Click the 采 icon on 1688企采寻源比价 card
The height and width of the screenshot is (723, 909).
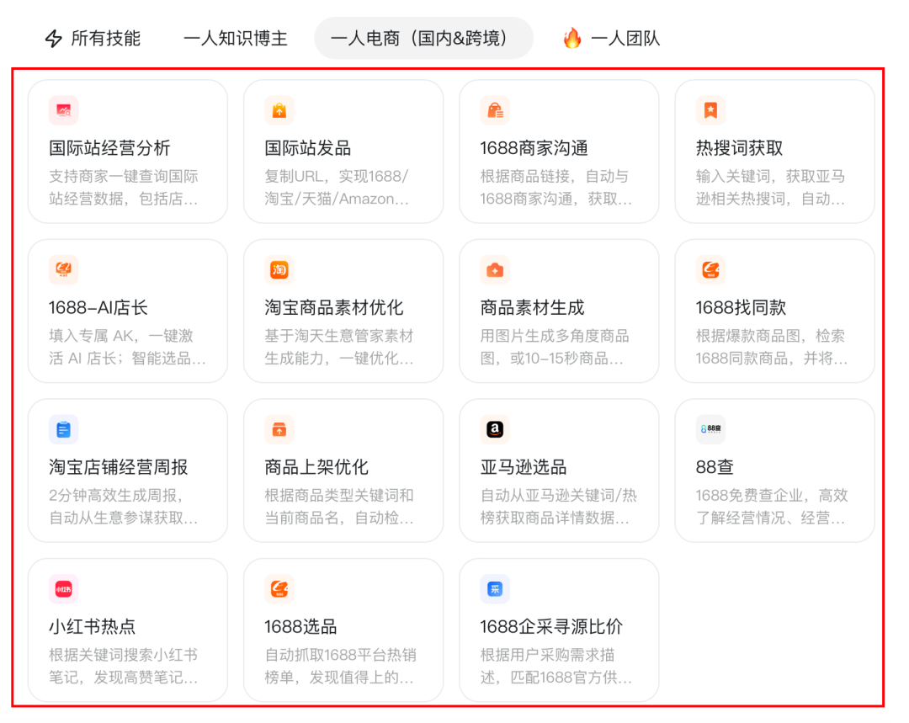(x=495, y=589)
